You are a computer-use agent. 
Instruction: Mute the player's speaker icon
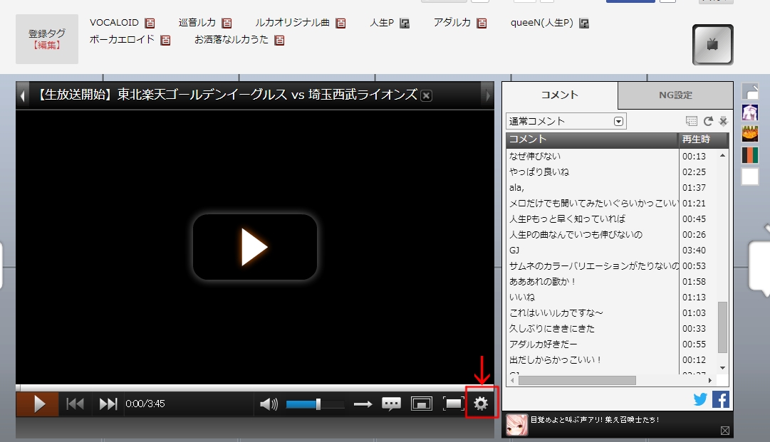coord(269,404)
